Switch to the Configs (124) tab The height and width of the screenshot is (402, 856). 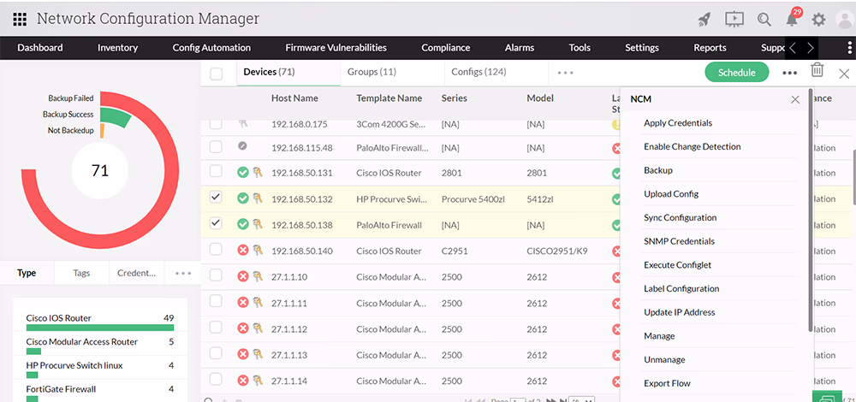coord(479,72)
